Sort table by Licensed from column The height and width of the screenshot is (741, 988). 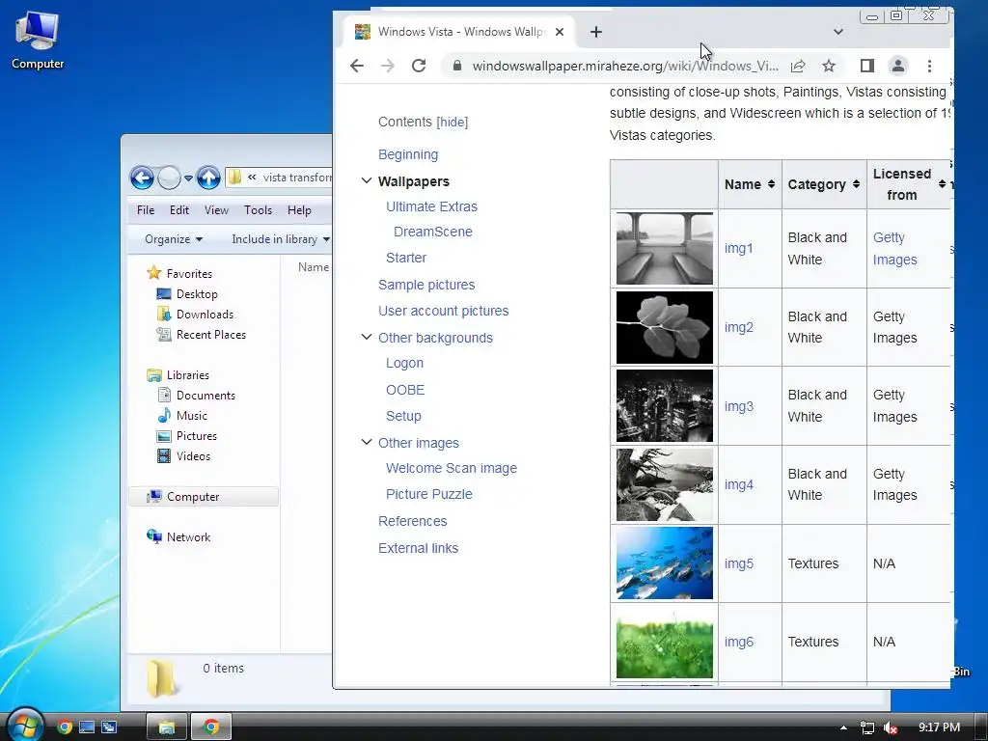click(909, 184)
